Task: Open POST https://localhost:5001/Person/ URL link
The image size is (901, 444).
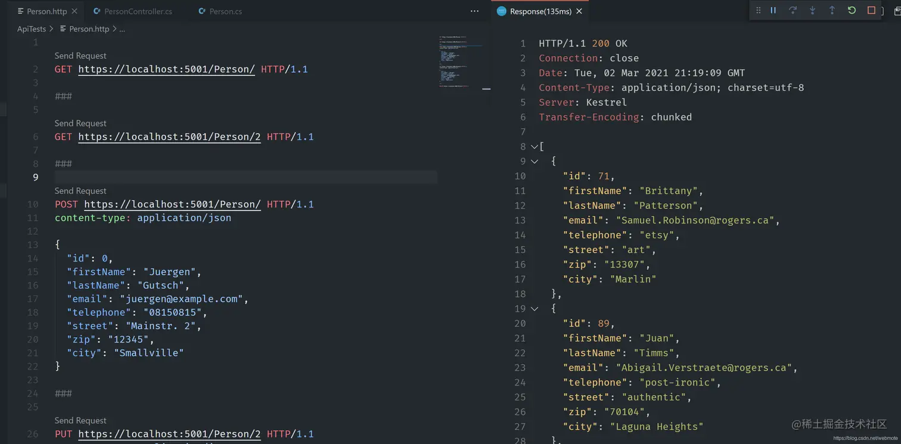Action: pyautogui.click(x=172, y=204)
